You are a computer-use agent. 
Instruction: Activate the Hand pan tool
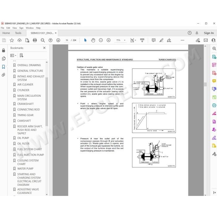(x=93, y=40)
